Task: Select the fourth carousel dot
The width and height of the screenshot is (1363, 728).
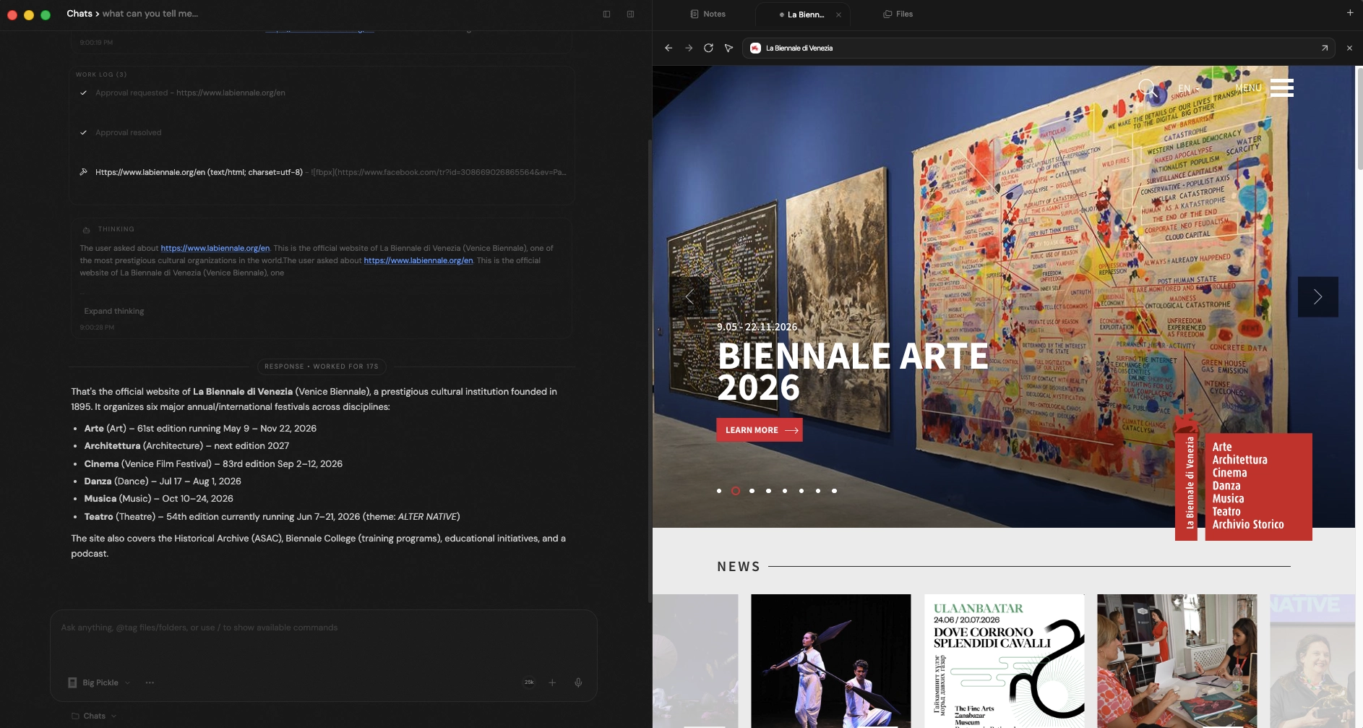Action: (768, 491)
